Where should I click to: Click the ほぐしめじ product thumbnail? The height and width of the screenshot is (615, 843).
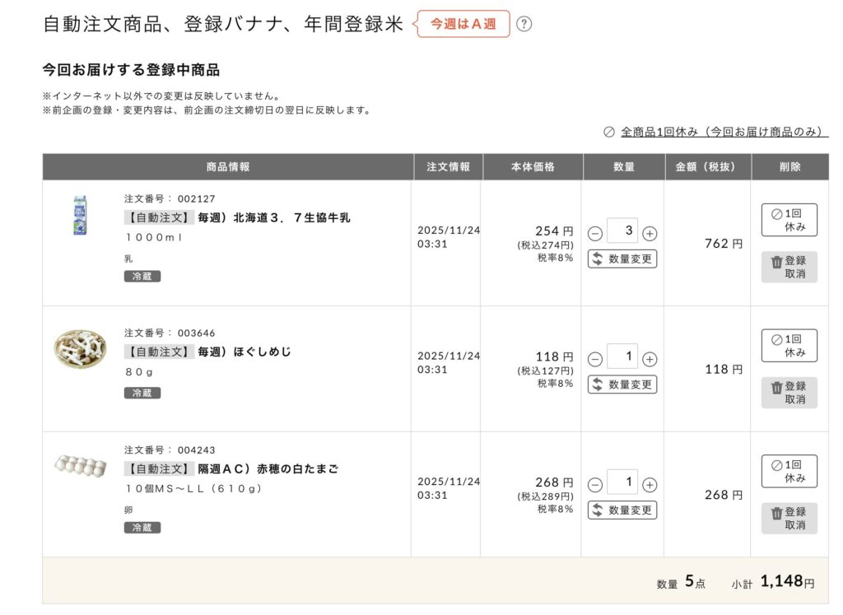click(x=81, y=347)
